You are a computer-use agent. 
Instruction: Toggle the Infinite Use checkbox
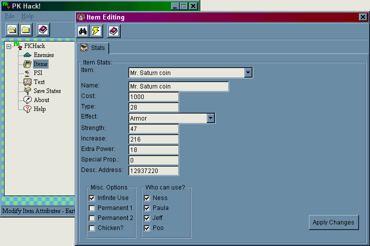pyautogui.click(x=92, y=198)
